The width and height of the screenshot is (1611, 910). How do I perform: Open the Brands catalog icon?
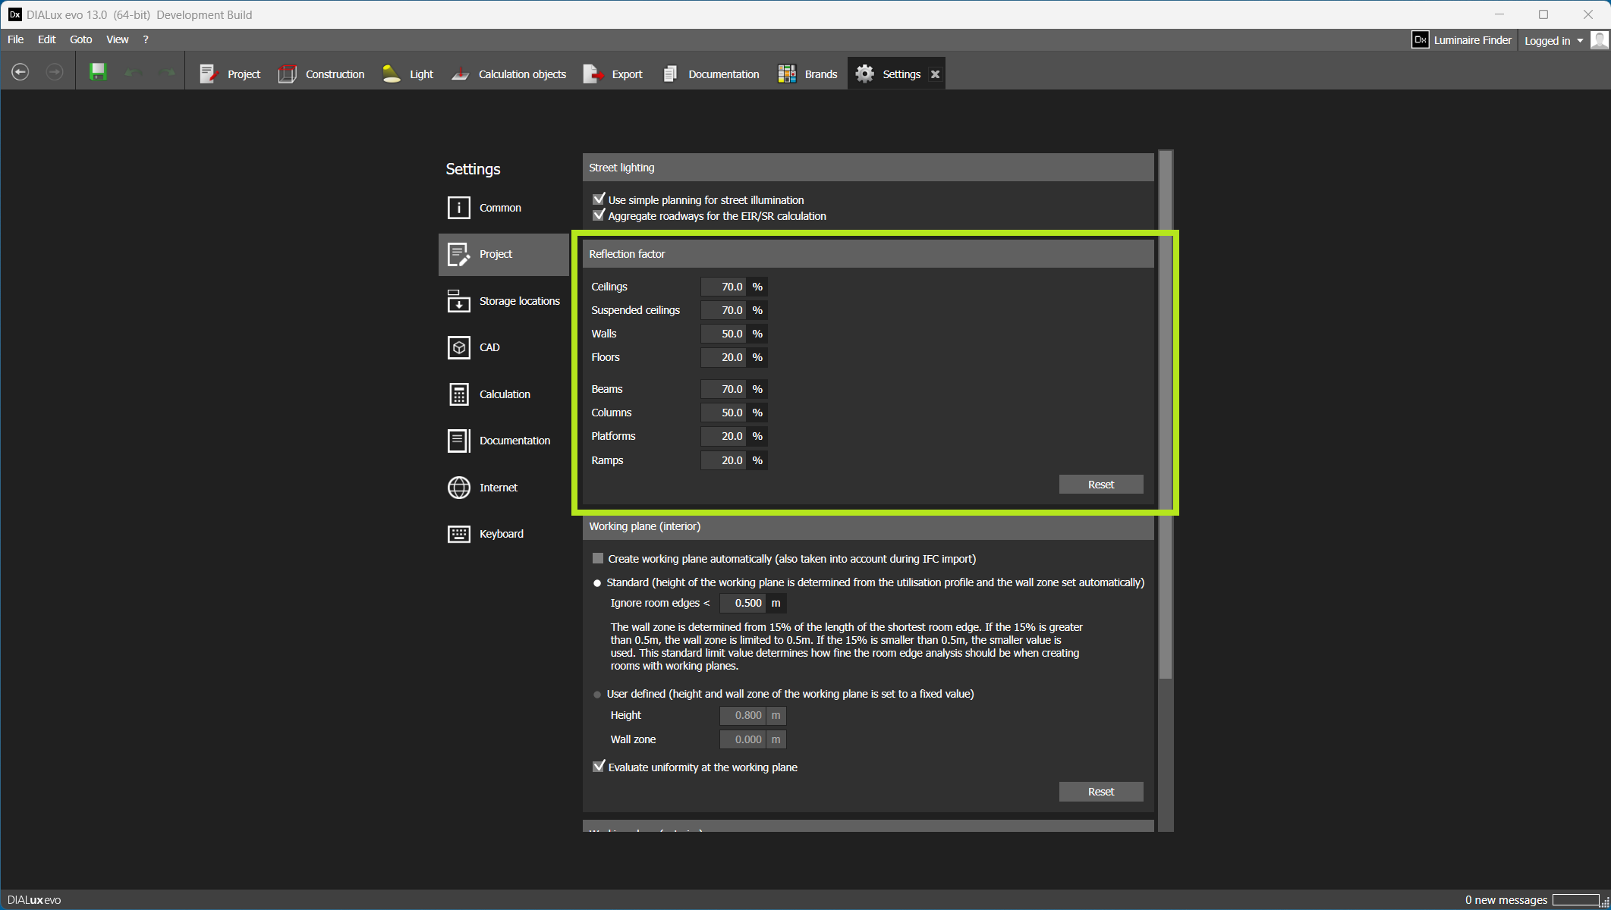787,74
